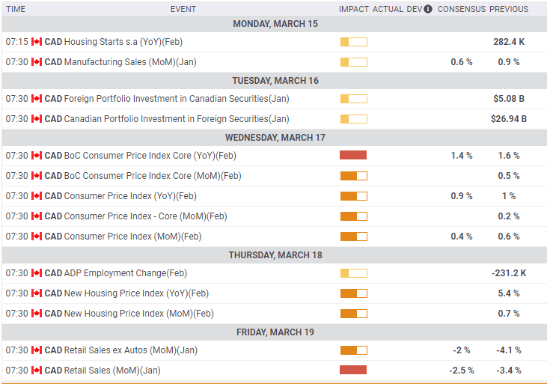Click impact bar of Consumer Price Index (YoY)
The width and height of the screenshot is (547, 384).
(x=353, y=196)
